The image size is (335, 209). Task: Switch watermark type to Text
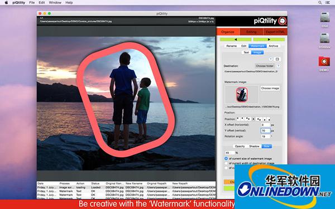(246, 52)
